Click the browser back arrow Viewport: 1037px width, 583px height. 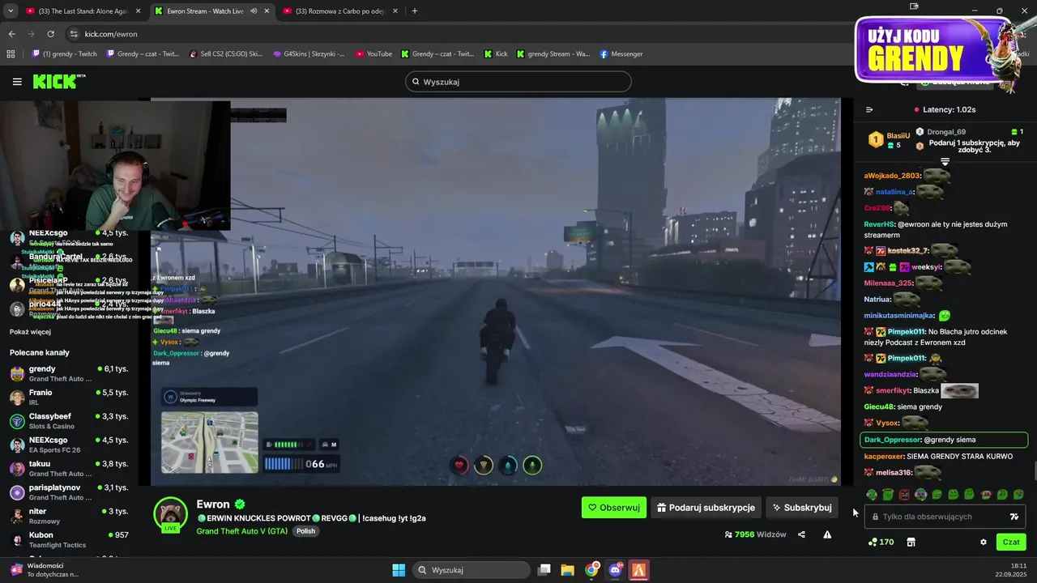(11, 34)
